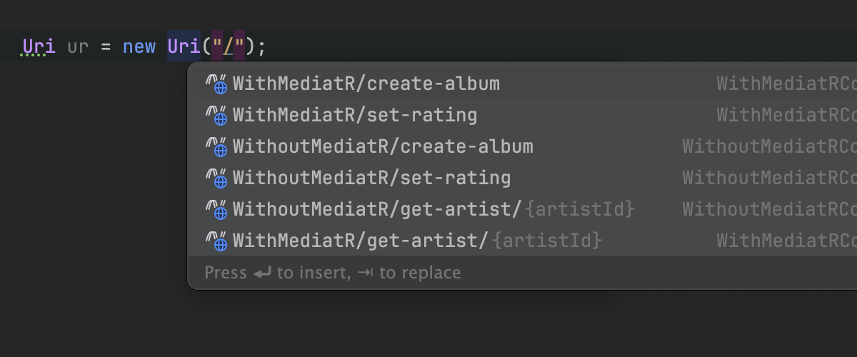Pick the WithMediatR/get-artist/ route label

361,241
